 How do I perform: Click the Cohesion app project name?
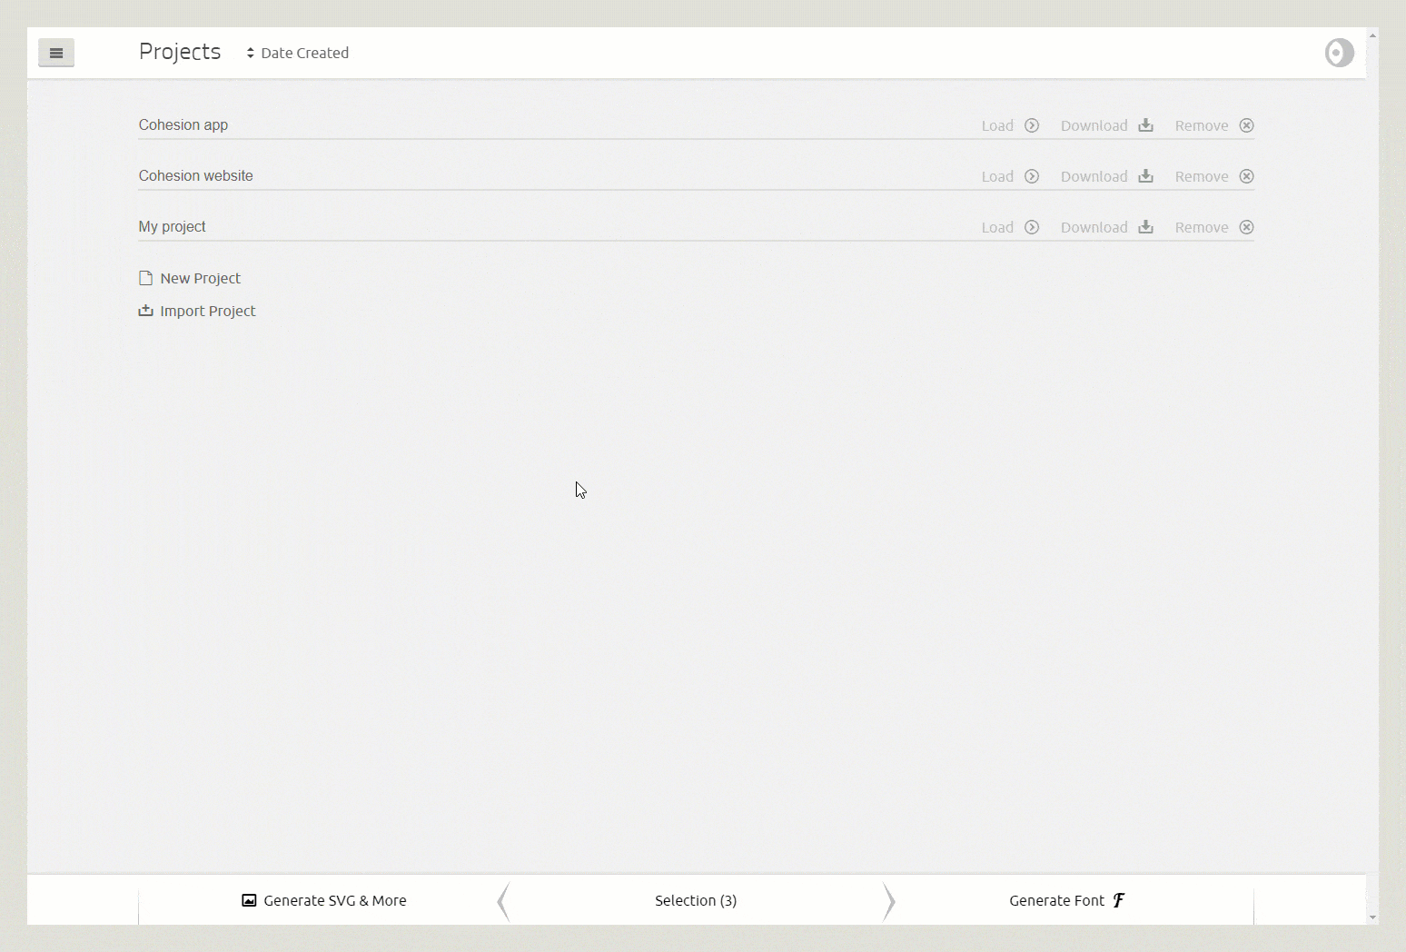183,124
